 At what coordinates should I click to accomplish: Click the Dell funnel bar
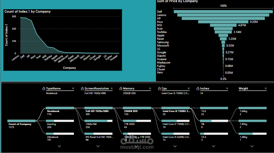coord(223,11)
